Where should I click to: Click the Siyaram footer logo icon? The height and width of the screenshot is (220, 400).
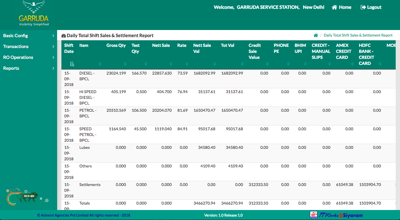click(313, 215)
